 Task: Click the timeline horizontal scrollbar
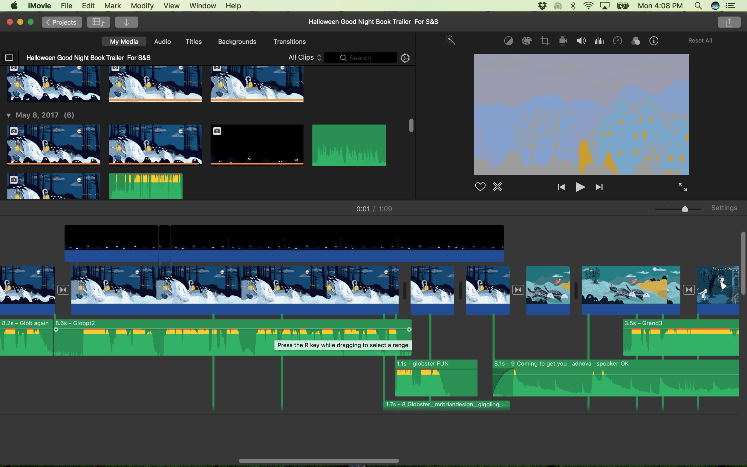click(319, 460)
